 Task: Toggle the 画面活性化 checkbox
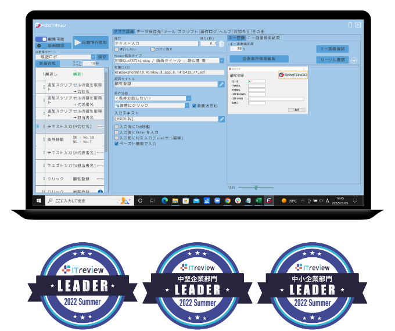coord(194,106)
